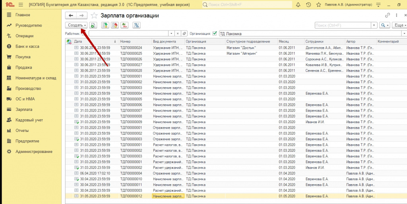Sort by Структурное подразделение column header
The width and height of the screenshot is (407, 204).
point(251,41)
